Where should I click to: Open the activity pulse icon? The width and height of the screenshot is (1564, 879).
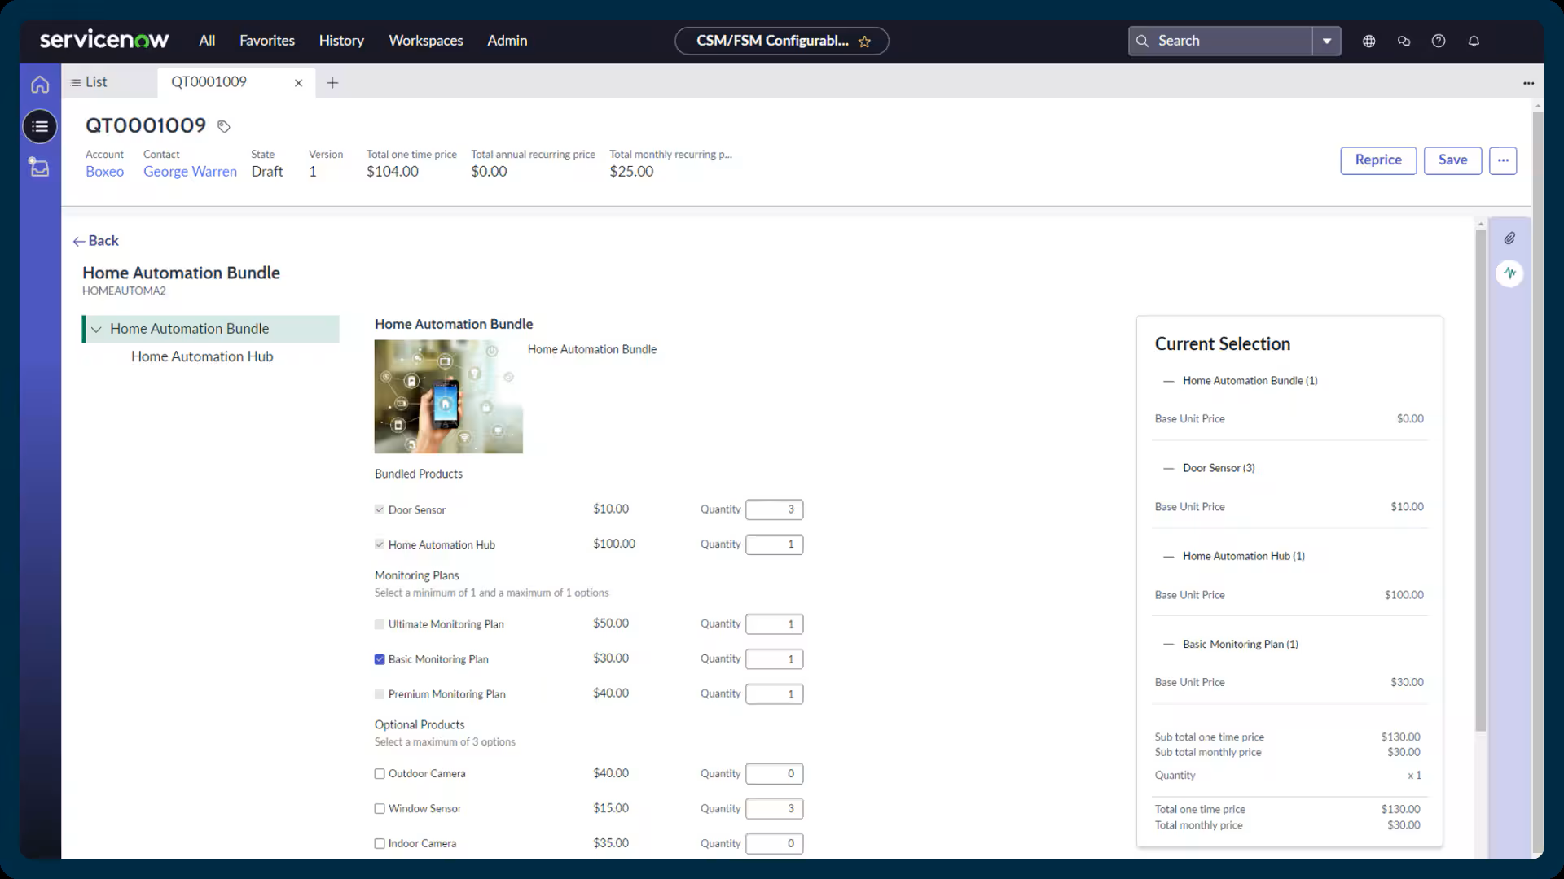tap(1509, 273)
